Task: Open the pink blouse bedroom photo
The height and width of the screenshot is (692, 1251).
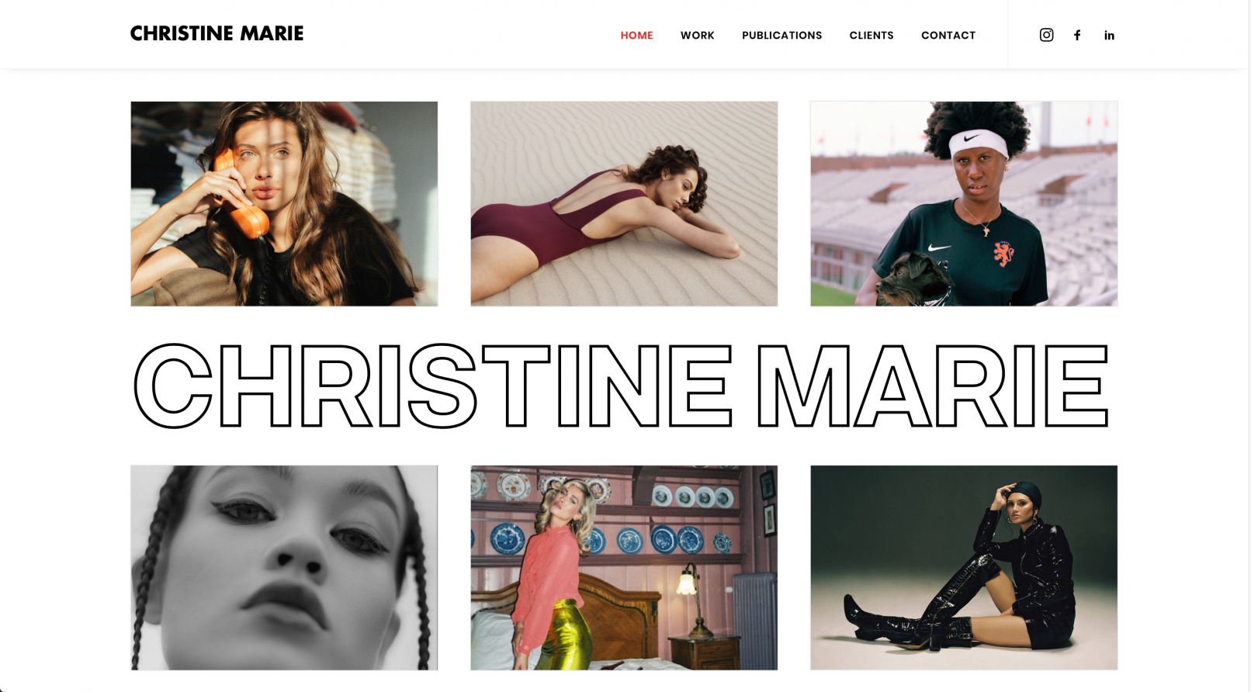Action: click(x=624, y=567)
